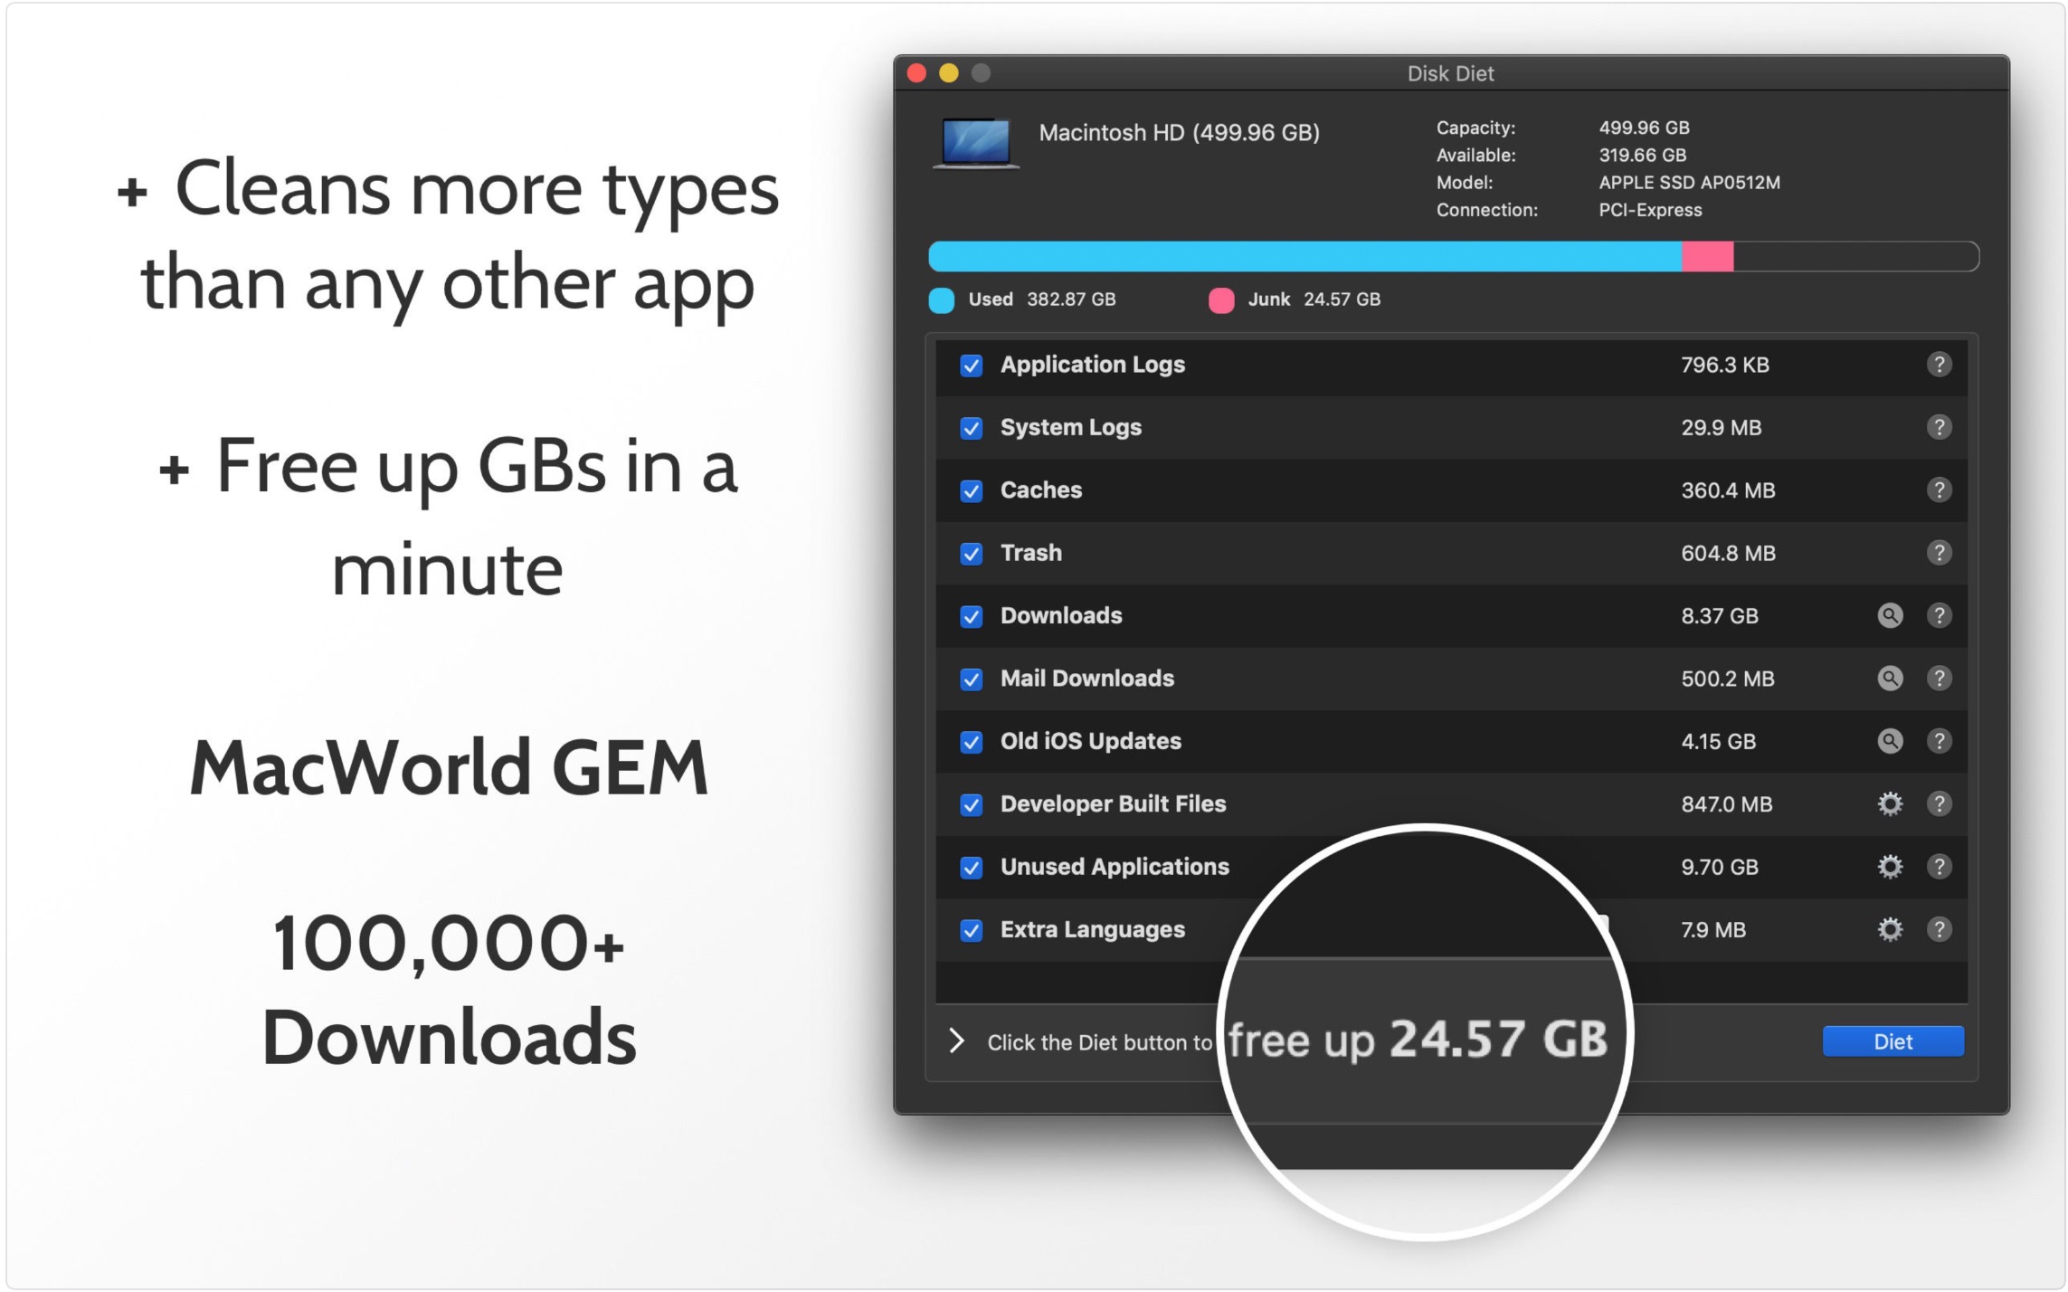This screenshot has height=1292, width=2068.
Task: Open Extra Languages gear settings
Action: pyautogui.click(x=1889, y=929)
